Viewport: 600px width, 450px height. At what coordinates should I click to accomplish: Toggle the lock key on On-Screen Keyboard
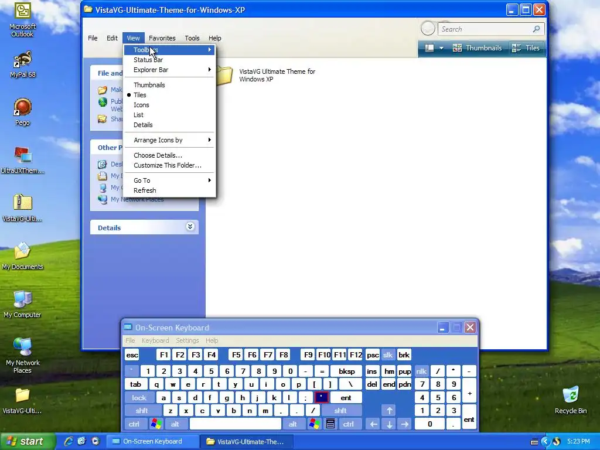[x=139, y=398]
